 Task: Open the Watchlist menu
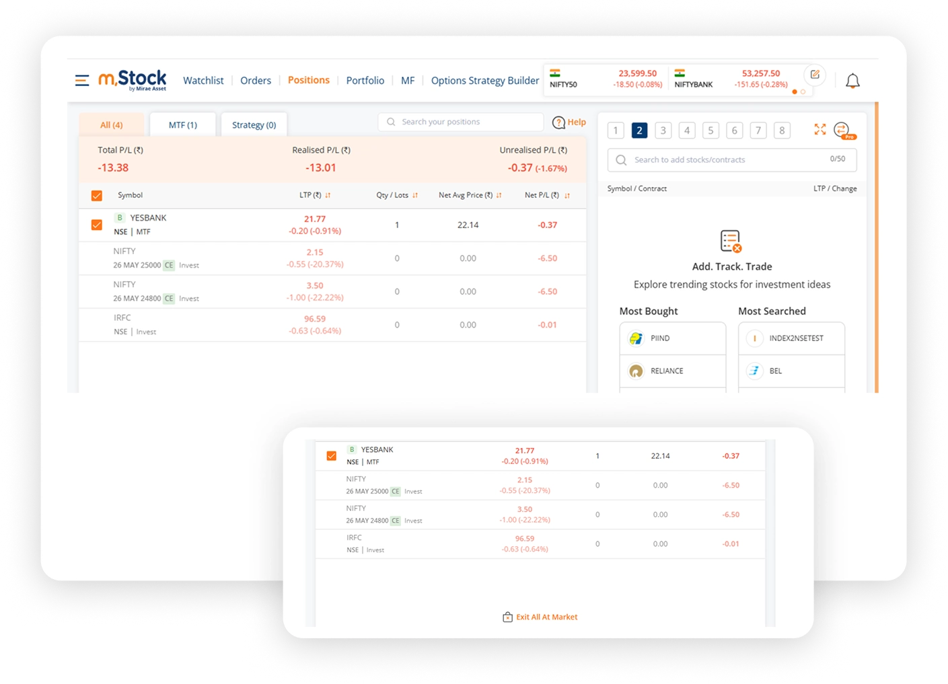(203, 81)
